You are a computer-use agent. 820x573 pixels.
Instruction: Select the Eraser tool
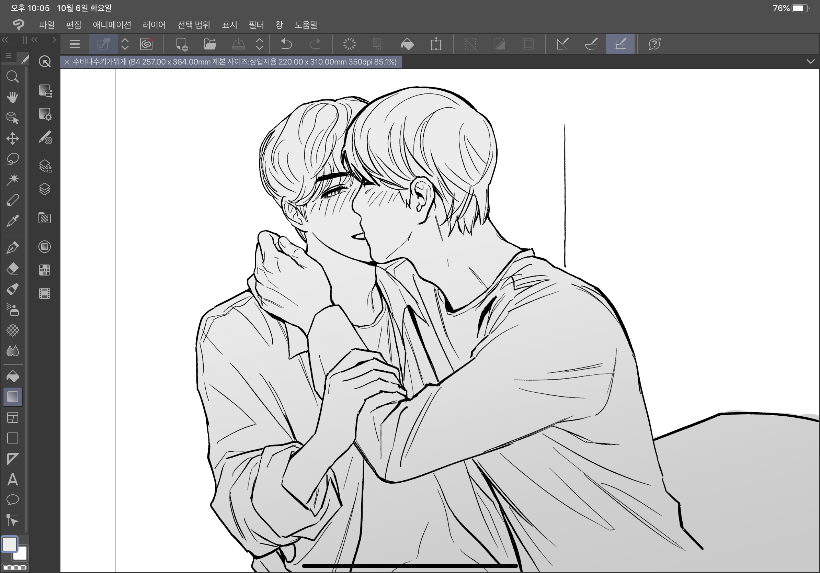(12, 268)
